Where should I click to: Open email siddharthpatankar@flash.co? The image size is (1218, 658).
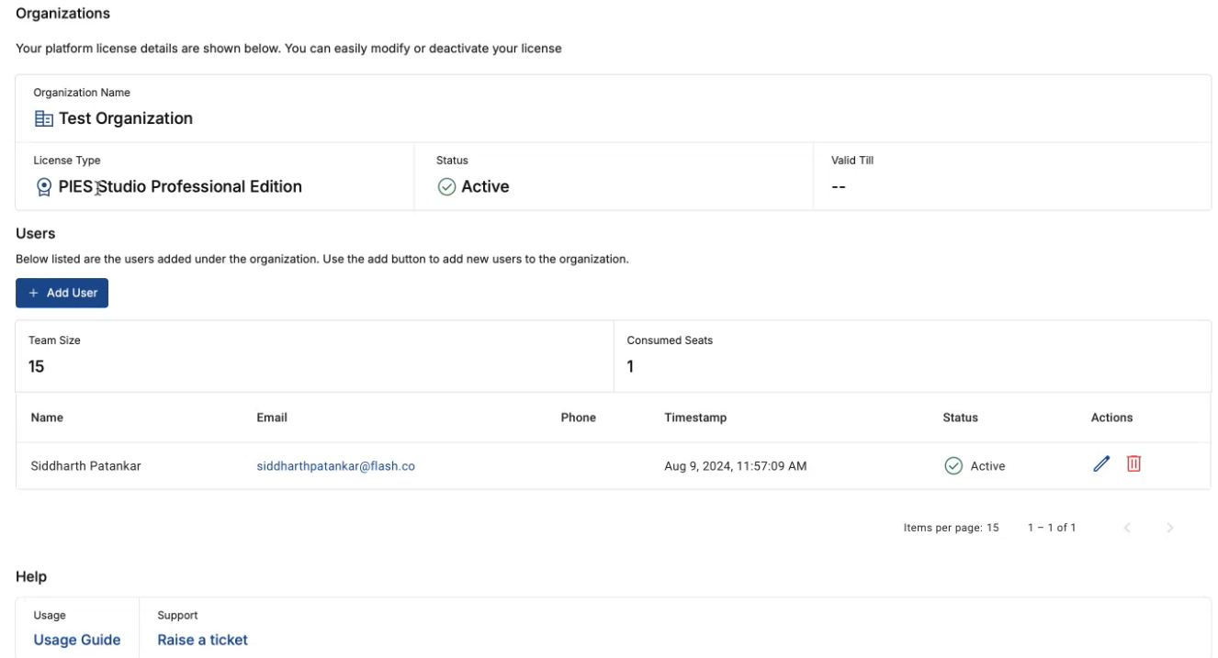[x=335, y=466]
